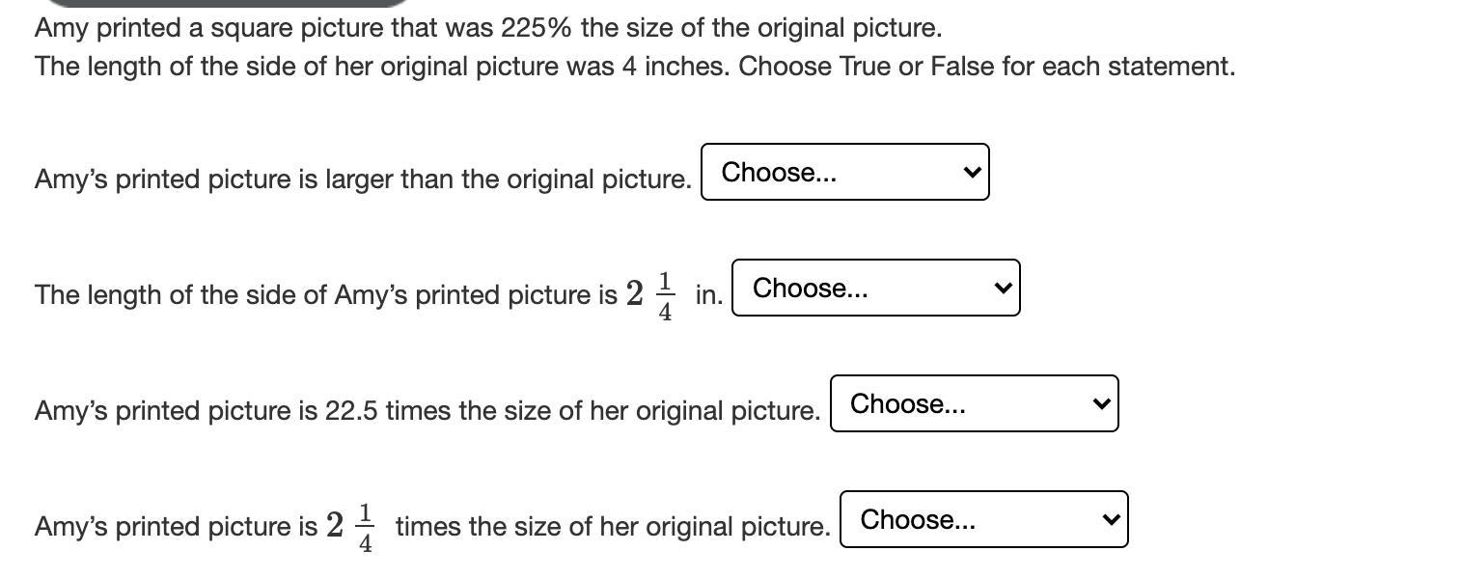1461x579 pixels.
Task: Click statement "printed picture is larger than the original"
Action: point(362,179)
